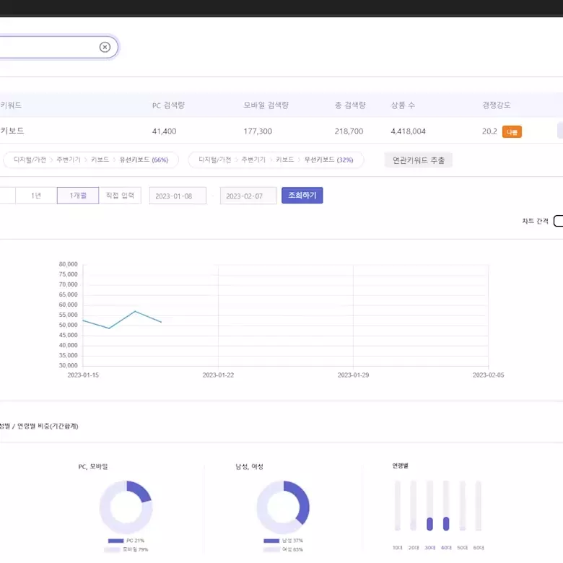Viewport: 563px width, 563px height.
Task: Click the 30대 age bar
Action: coord(430,523)
